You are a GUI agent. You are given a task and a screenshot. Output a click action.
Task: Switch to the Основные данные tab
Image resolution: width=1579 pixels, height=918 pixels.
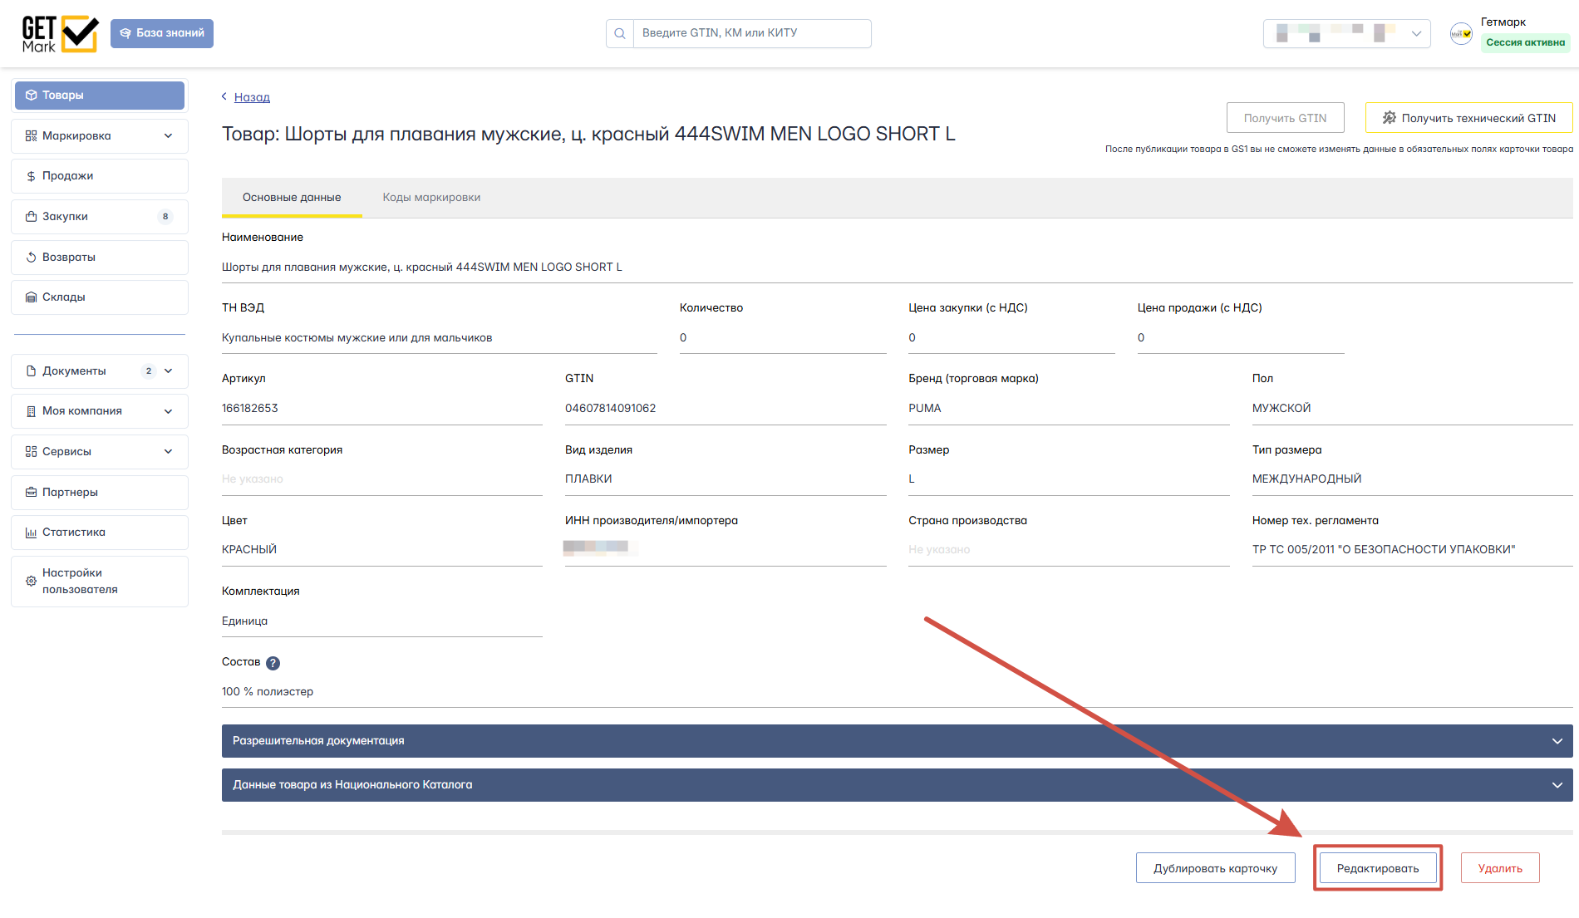coord(292,198)
